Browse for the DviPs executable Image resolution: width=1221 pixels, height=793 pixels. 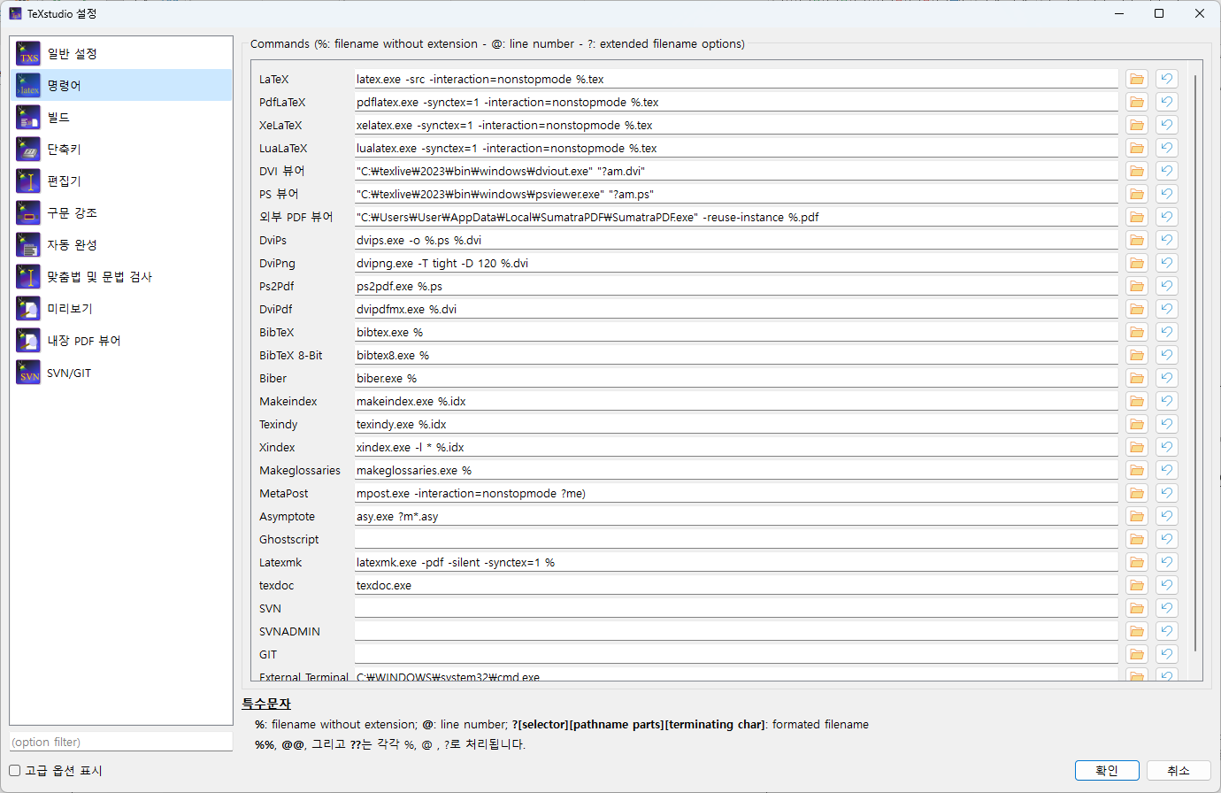click(1137, 240)
